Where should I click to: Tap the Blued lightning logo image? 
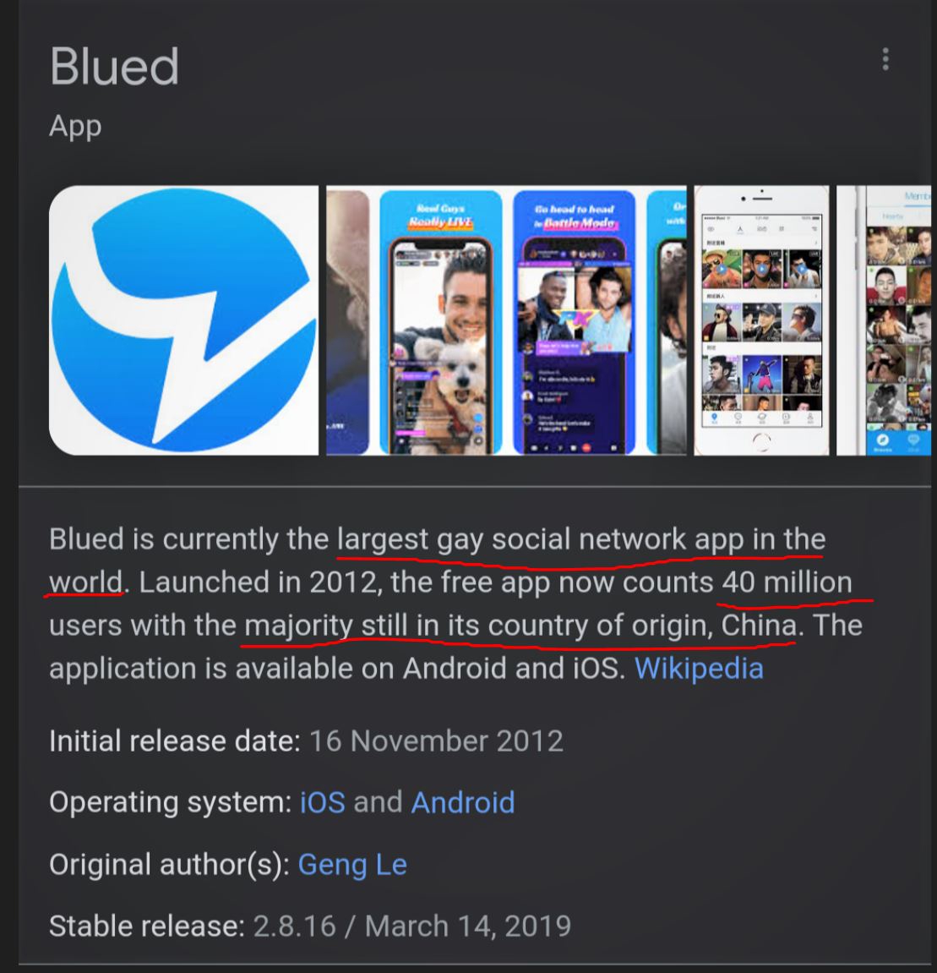[183, 320]
